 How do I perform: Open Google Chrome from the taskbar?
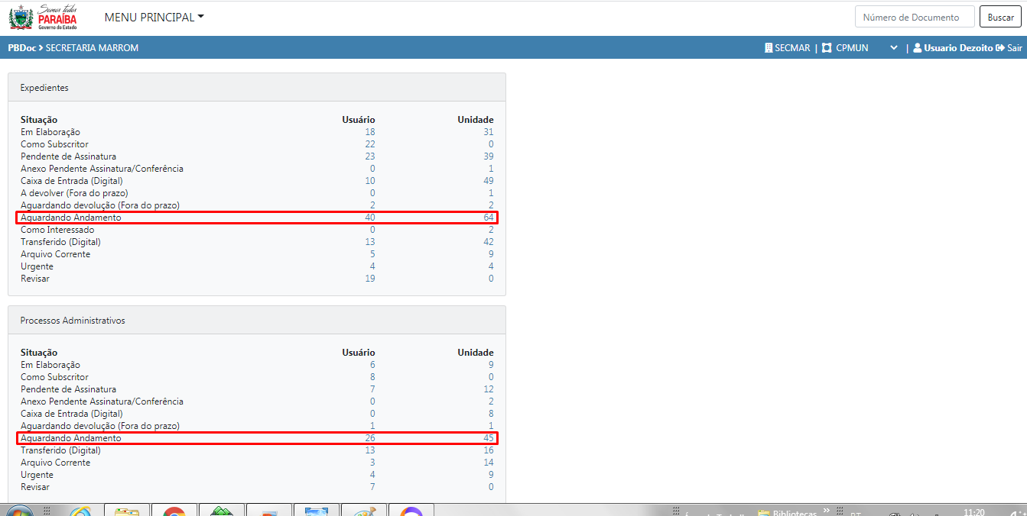(174, 511)
